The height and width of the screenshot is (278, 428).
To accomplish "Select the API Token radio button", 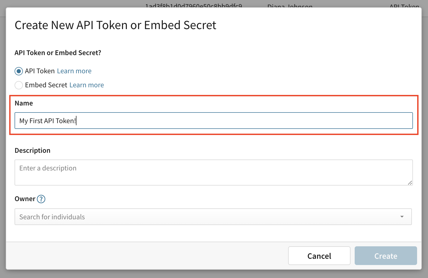I will tap(19, 71).
